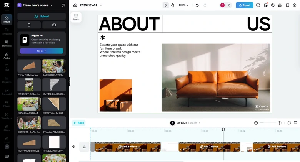Open the Transcript sidebar panel
This screenshot has height=162, width=300.
point(7,92)
